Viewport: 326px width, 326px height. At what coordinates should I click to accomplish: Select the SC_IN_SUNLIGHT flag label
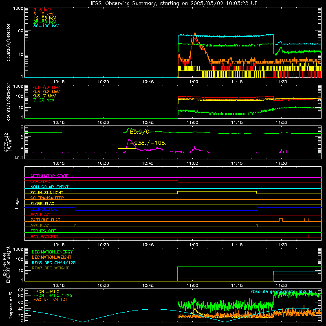47,192
